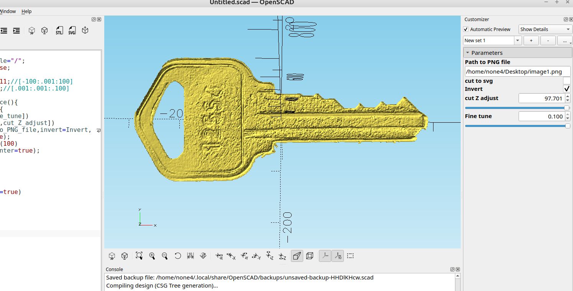Indent code with the indent icon
This screenshot has width=573, height=291.
(x=16, y=31)
